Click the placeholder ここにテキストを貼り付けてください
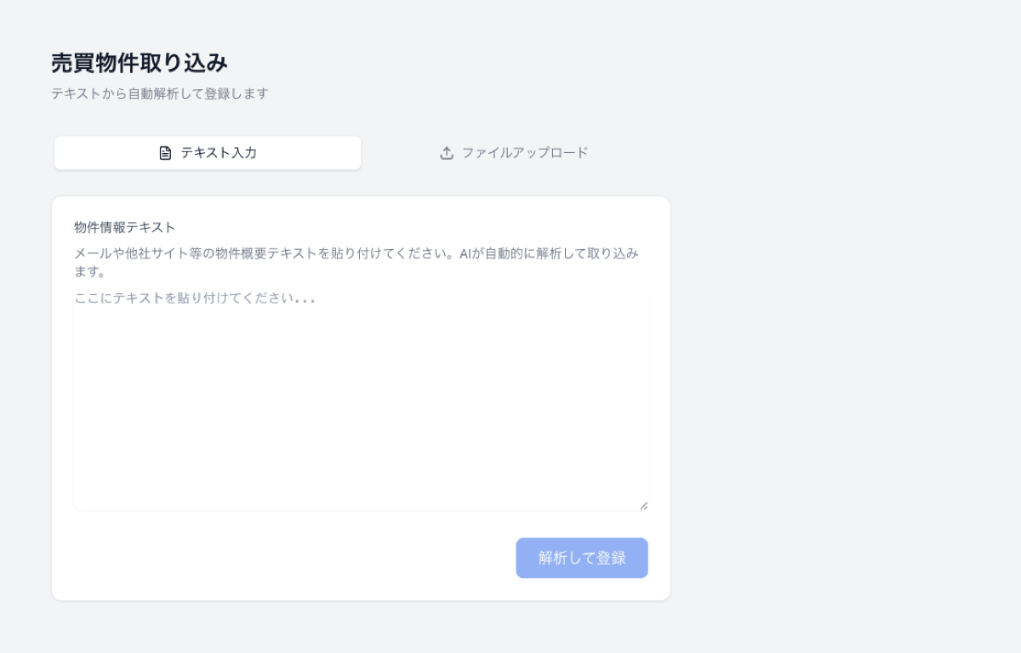The image size is (1021, 653). coord(196,299)
